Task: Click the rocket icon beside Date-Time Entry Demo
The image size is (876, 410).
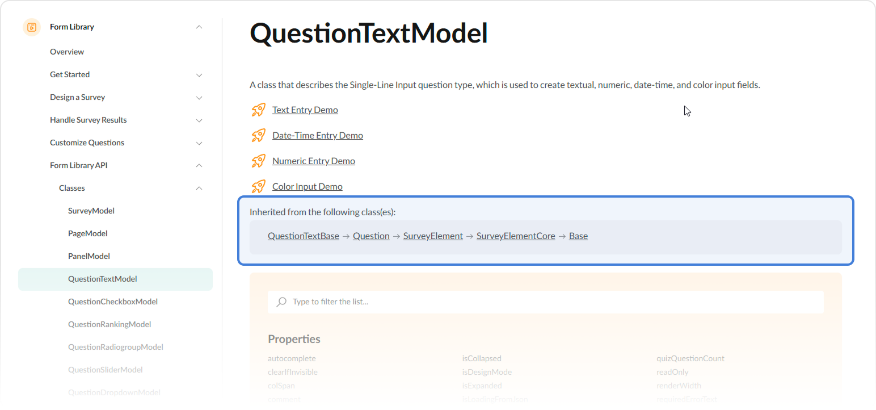Action: (x=258, y=135)
